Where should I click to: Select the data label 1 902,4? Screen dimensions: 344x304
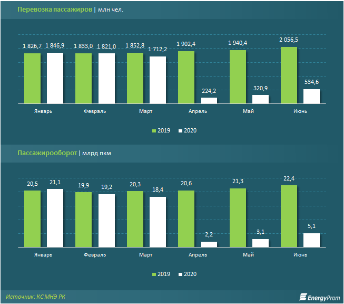186,44
